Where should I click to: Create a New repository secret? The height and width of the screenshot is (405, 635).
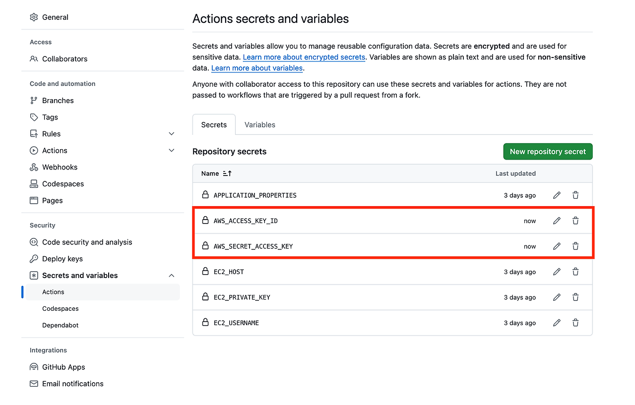click(548, 152)
